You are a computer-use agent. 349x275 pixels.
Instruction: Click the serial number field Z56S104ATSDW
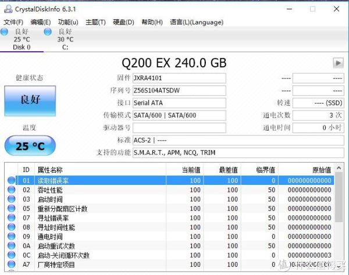[x=179, y=91]
